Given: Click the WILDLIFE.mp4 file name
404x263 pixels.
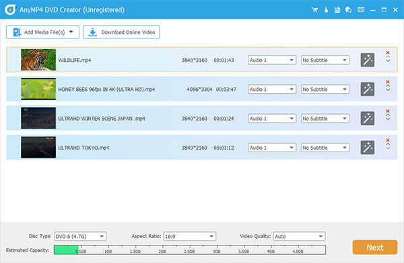Looking at the screenshot, I should [75, 60].
